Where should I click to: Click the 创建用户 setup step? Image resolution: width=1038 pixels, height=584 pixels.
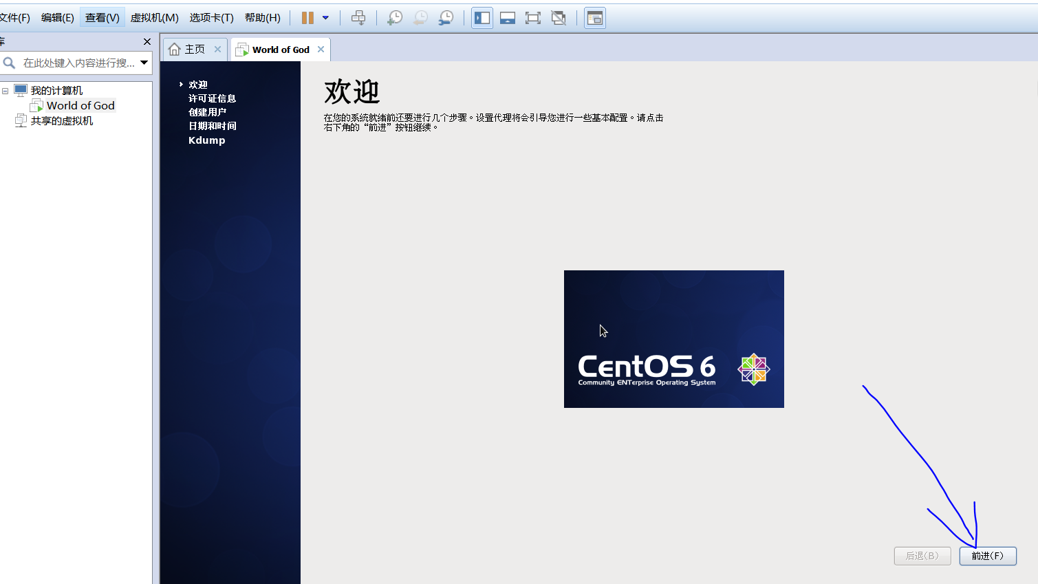pos(208,112)
